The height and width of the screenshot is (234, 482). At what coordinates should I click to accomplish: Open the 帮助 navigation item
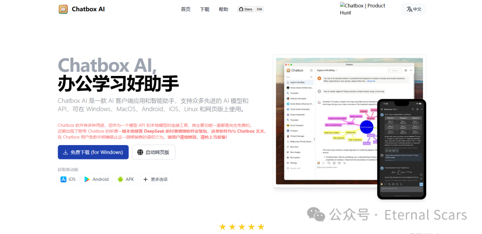224,9
